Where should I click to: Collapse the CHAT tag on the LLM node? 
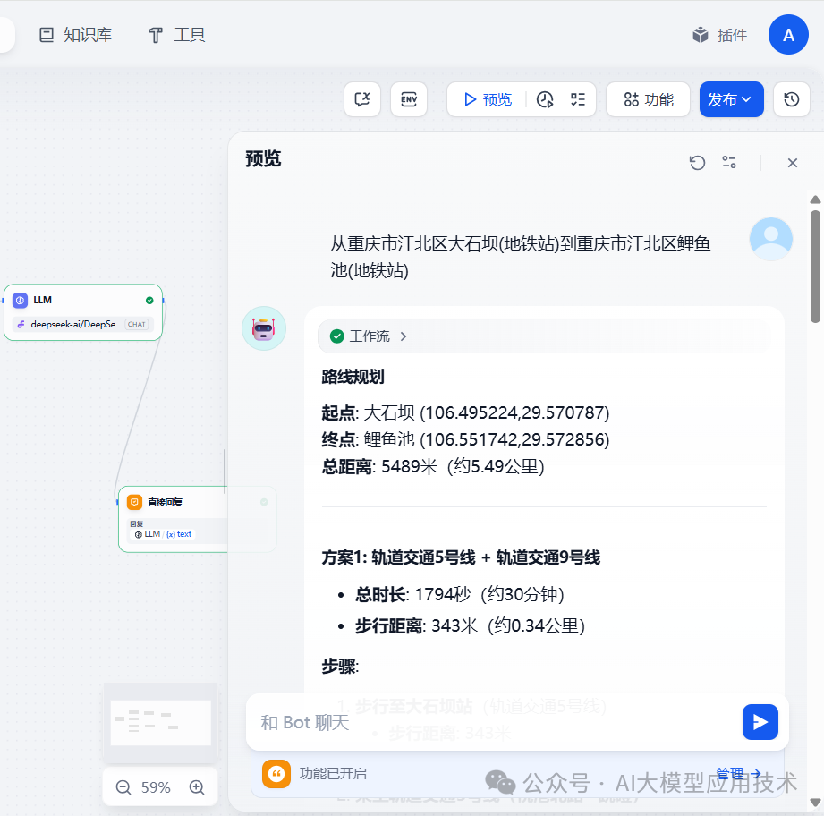coord(135,324)
